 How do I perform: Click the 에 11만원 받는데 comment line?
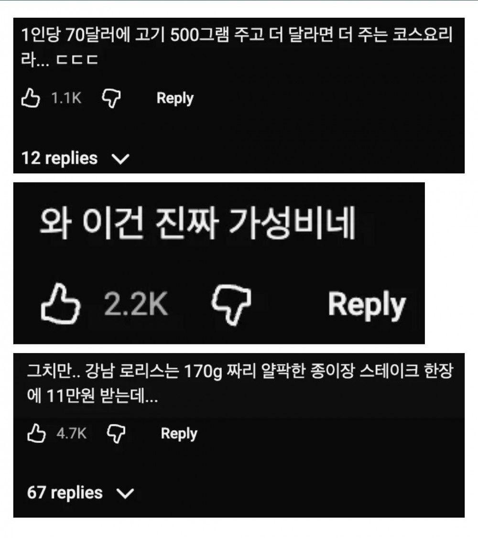(x=92, y=396)
